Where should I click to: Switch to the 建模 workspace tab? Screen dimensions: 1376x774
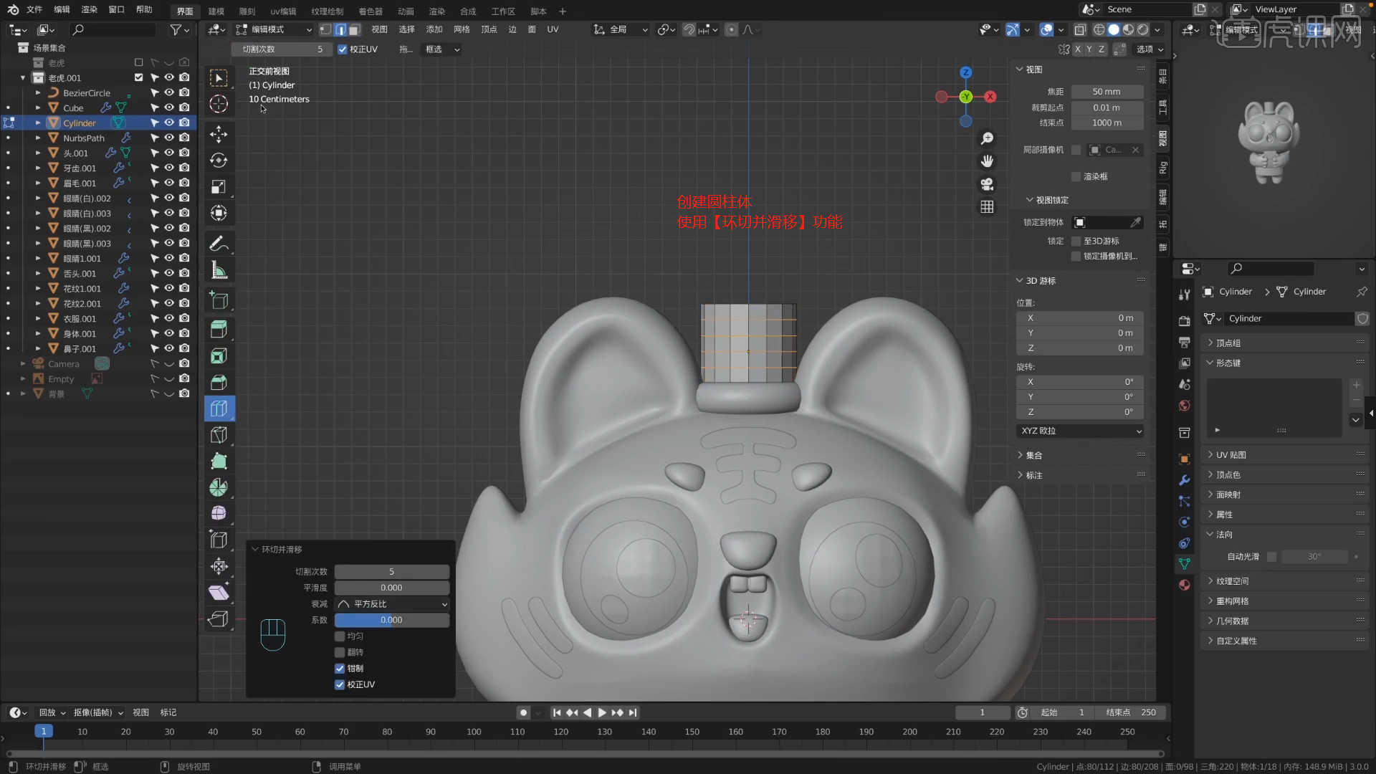(x=216, y=11)
